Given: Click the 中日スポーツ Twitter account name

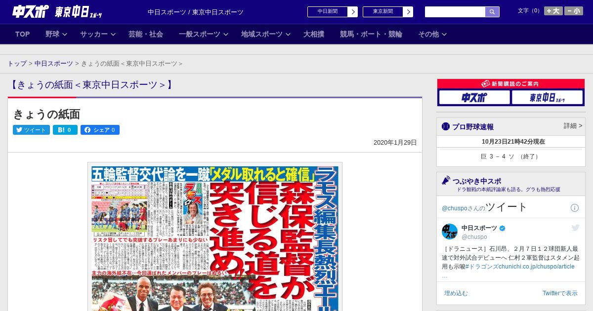Looking at the screenshot, I should coord(479,228).
